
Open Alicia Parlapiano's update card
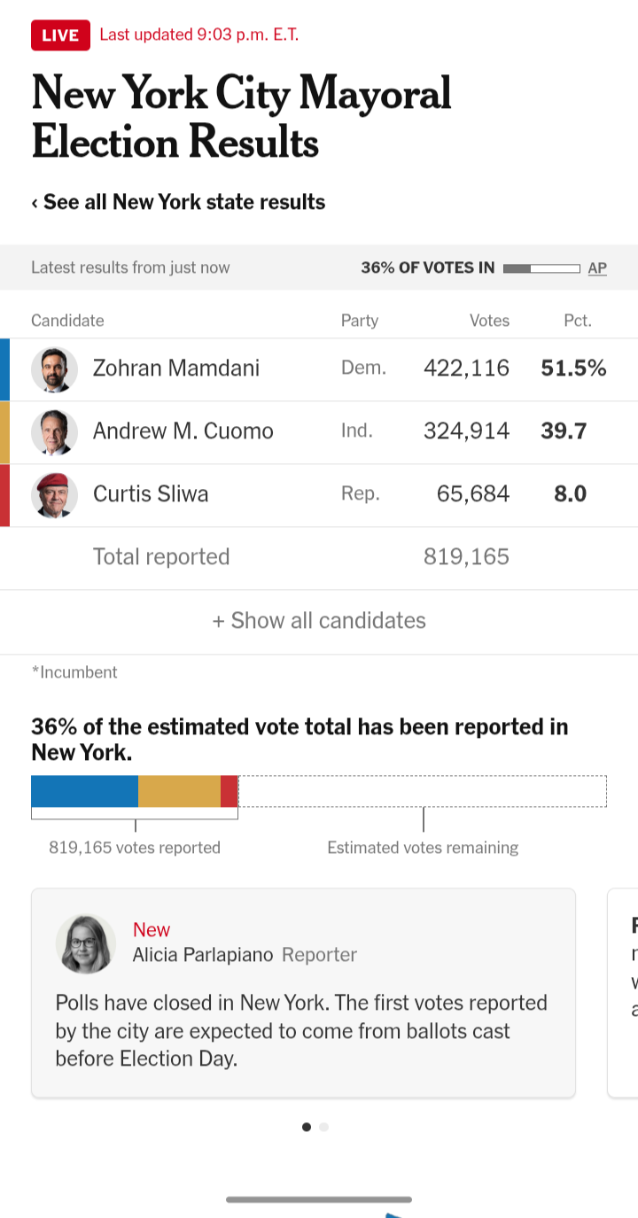pos(303,992)
